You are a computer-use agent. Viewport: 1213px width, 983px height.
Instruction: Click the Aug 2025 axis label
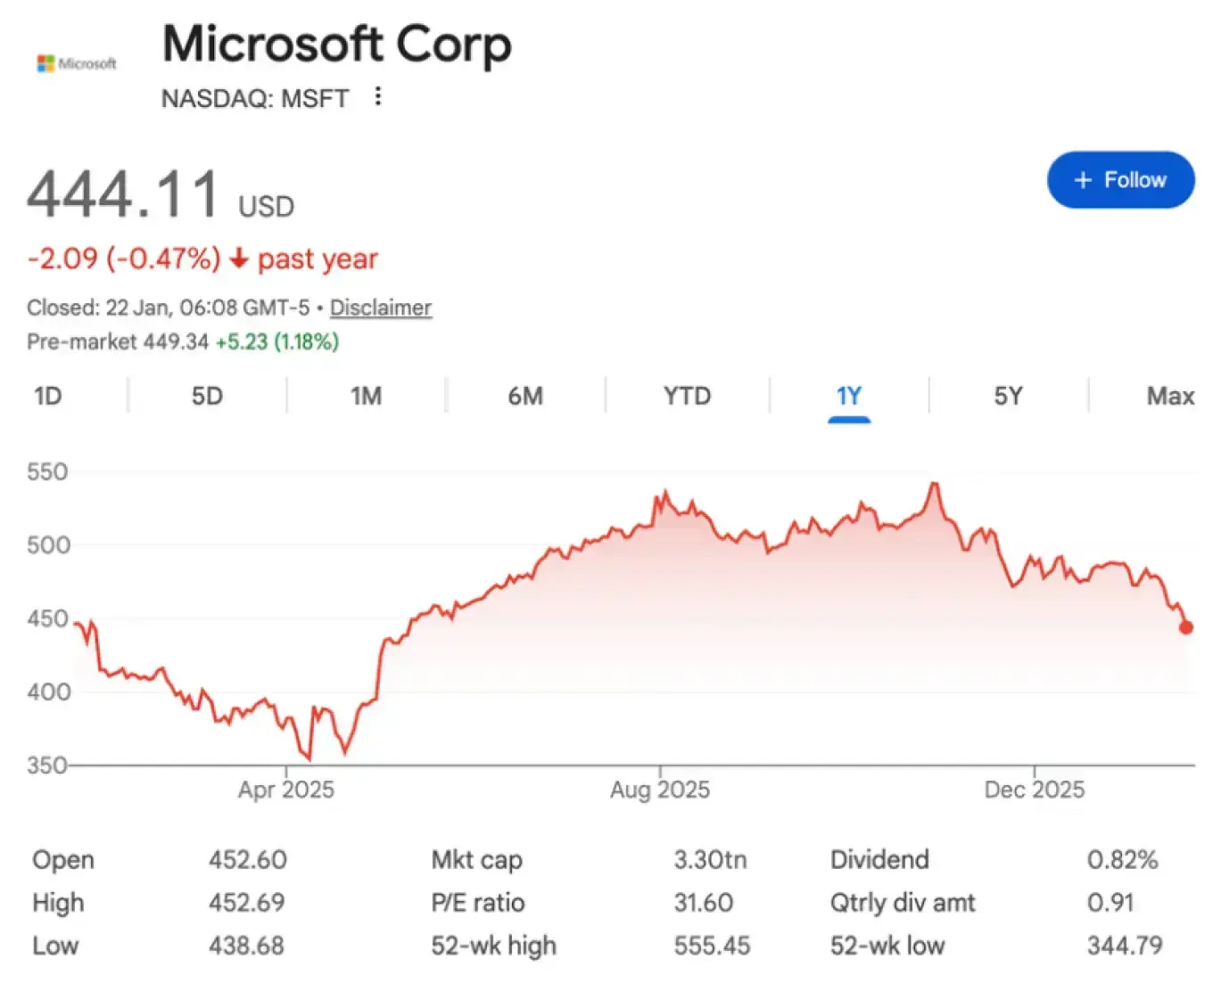click(660, 790)
